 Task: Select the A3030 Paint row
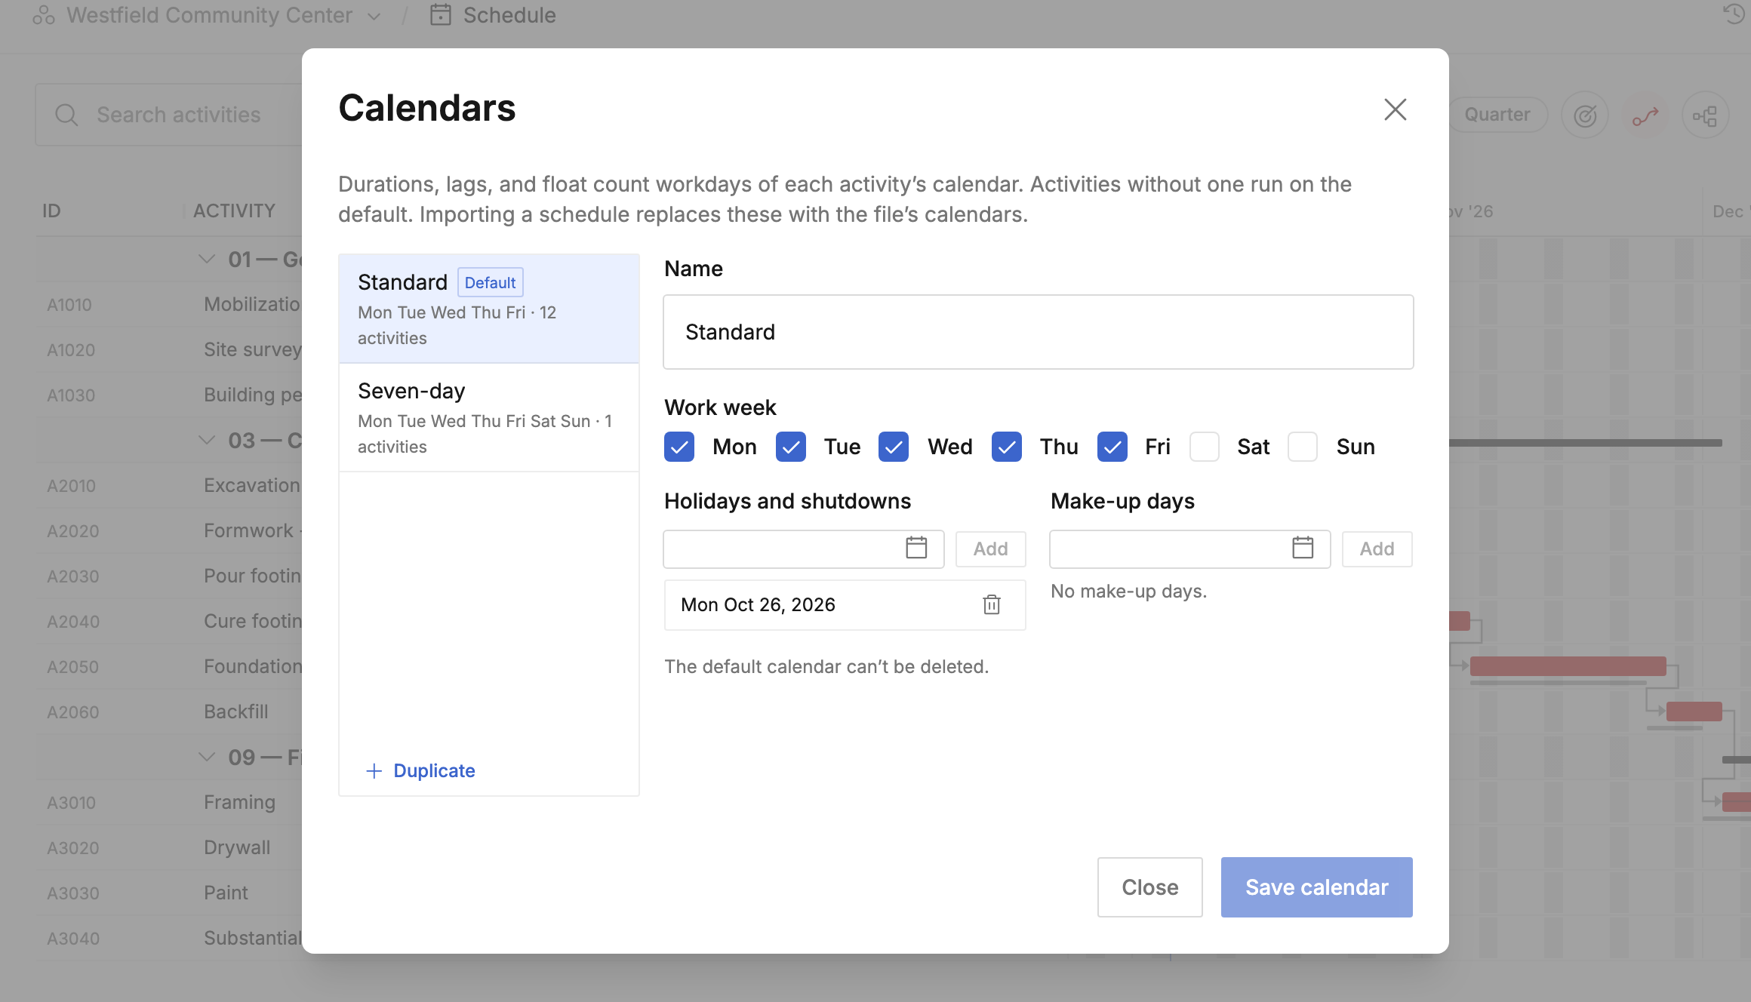(x=169, y=893)
